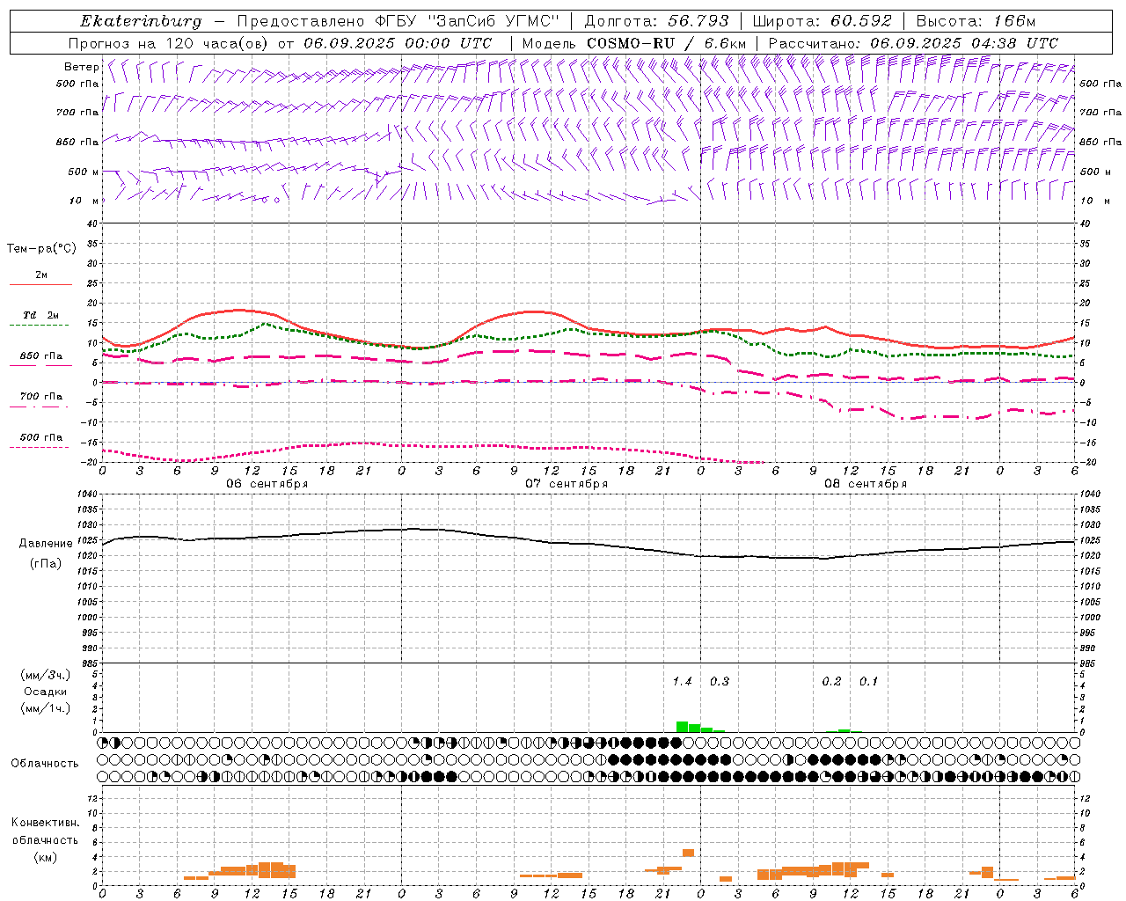Click the tallest green precipitation bar

pyautogui.click(x=682, y=727)
